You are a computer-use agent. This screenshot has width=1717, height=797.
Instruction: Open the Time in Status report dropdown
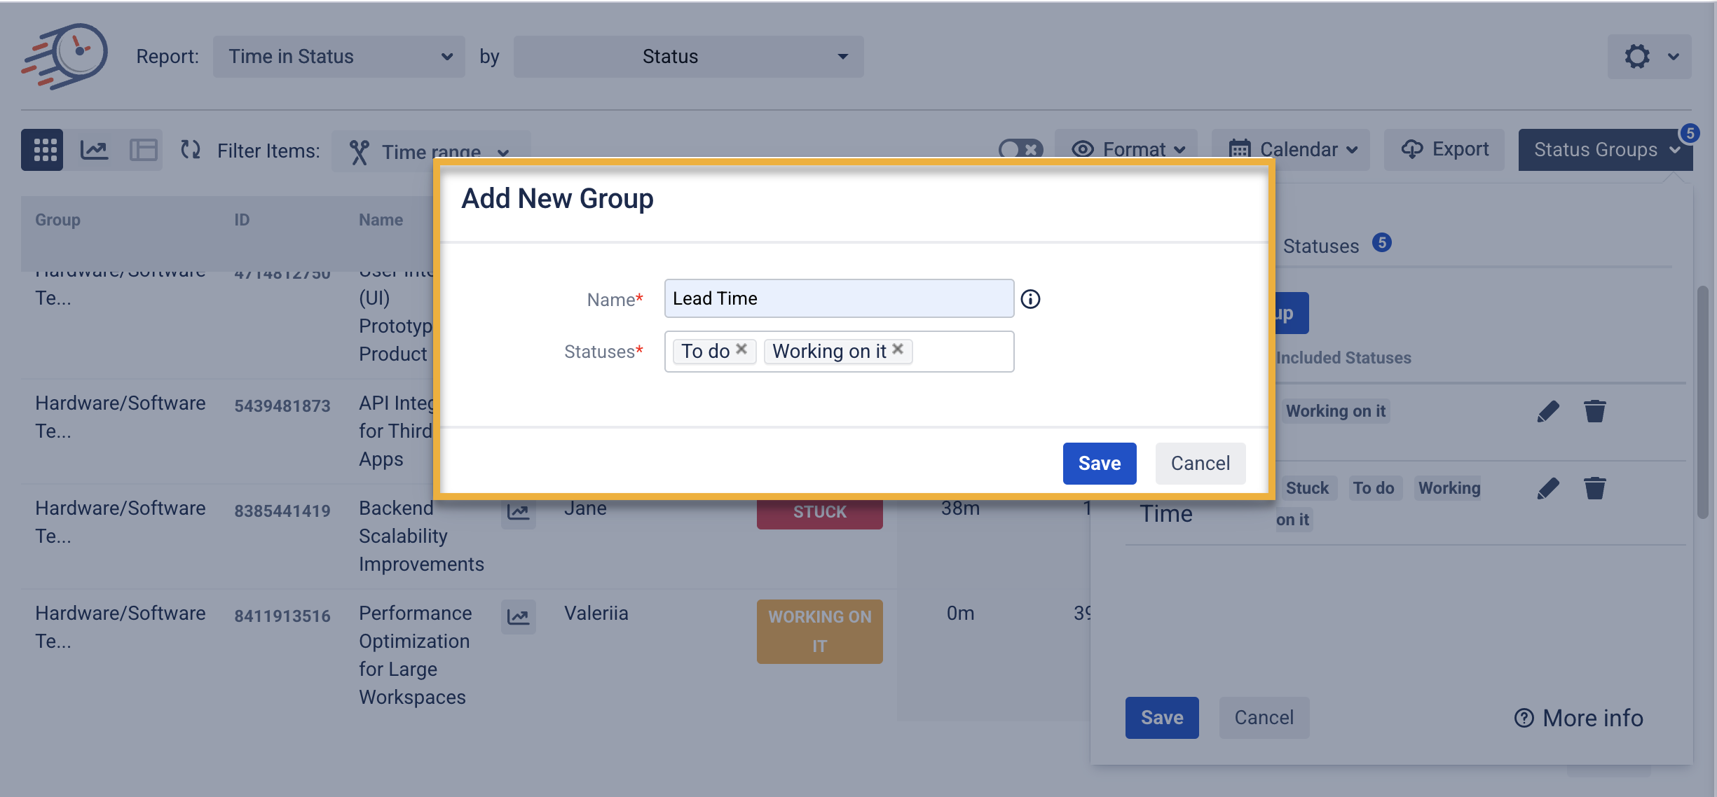(x=339, y=57)
